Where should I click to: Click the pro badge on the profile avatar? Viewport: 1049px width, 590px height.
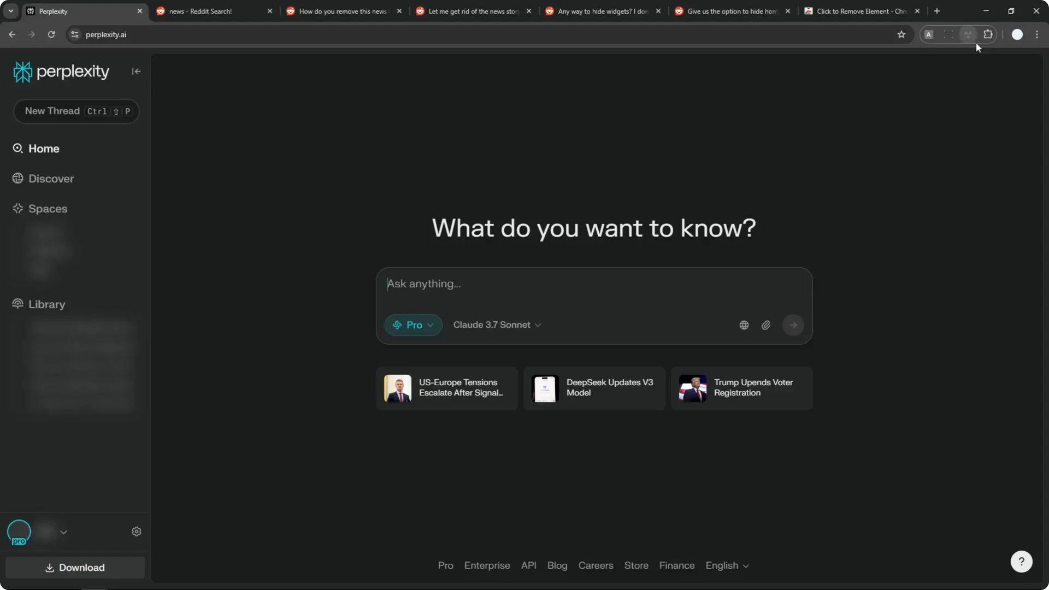point(19,541)
